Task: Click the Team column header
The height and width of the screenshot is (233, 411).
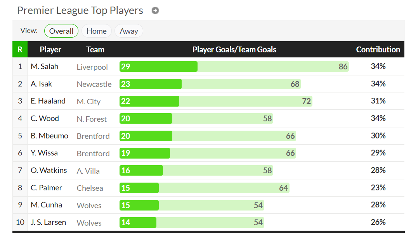Action: click(95, 50)
